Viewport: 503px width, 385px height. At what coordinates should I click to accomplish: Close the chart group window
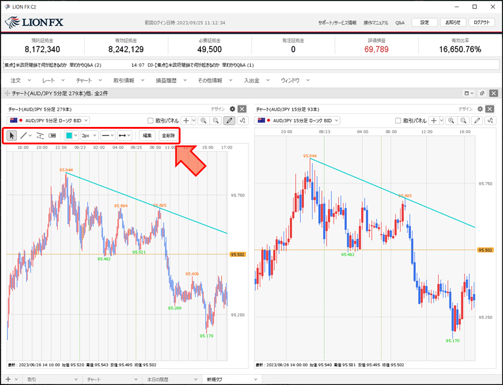click(x=494, y=93)
